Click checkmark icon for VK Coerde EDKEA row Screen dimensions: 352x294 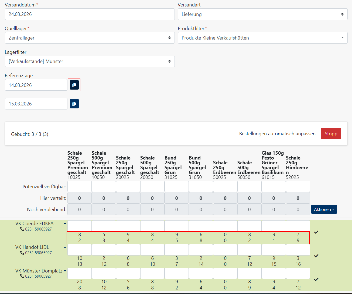(x=316, y=232)
